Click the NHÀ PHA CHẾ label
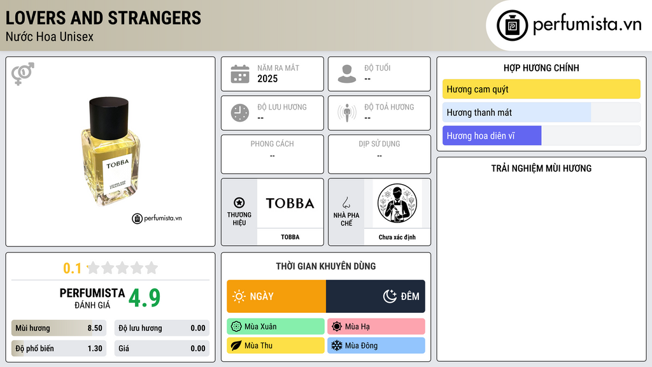The image size is (652, 367). coord(346,219)
